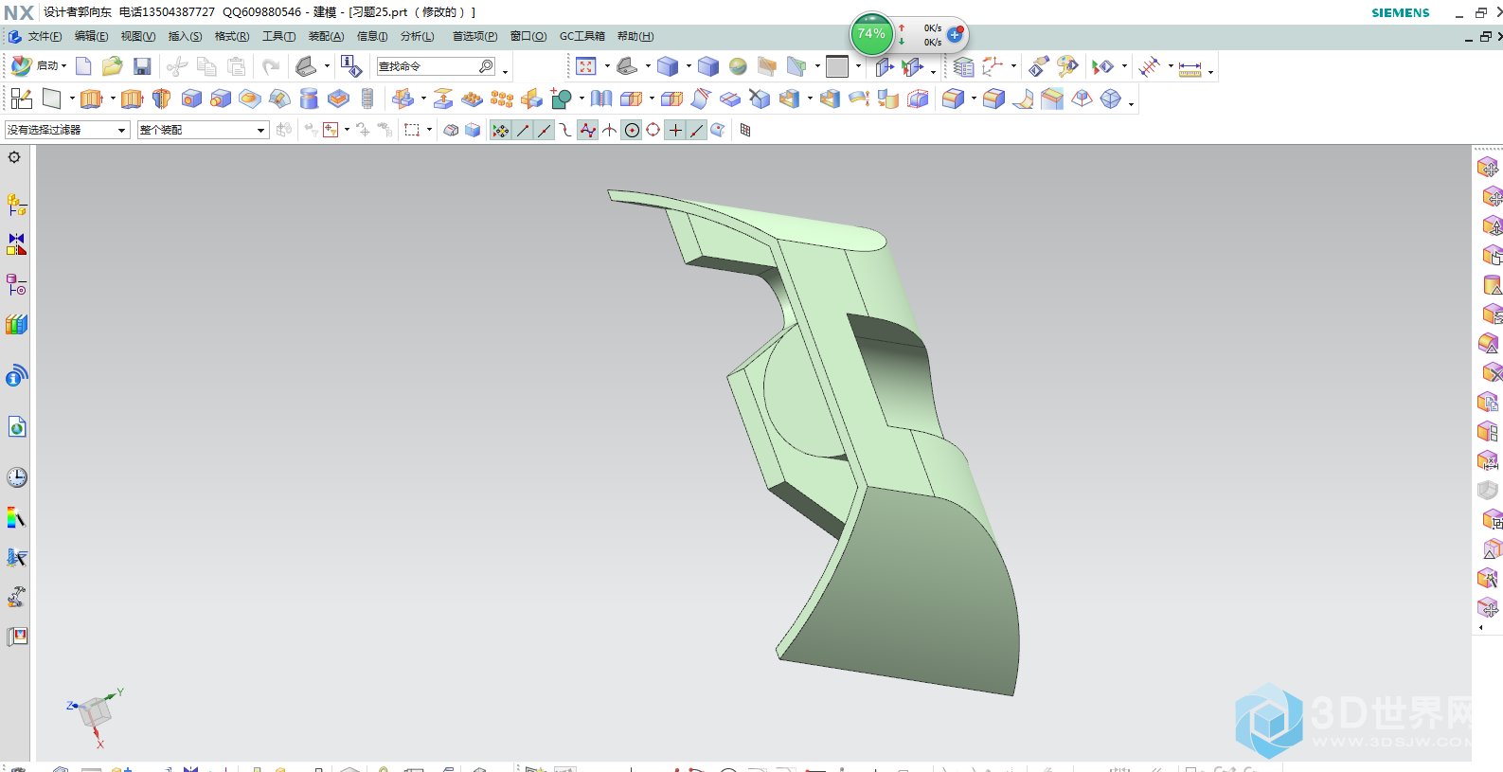Select the Datum Plane tool
The height and width of the screenshot is (772, 1503).
pos(52,99)
